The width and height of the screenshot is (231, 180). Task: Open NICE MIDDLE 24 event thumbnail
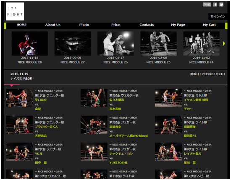coord(201,43)
